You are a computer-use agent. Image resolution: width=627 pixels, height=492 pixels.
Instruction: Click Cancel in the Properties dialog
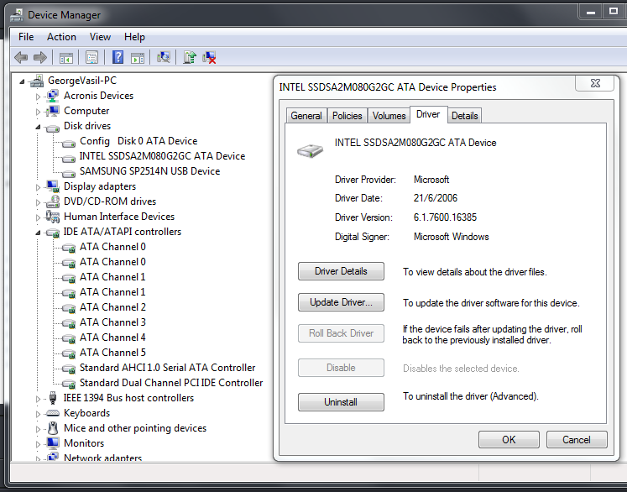[x=577, y=440]
